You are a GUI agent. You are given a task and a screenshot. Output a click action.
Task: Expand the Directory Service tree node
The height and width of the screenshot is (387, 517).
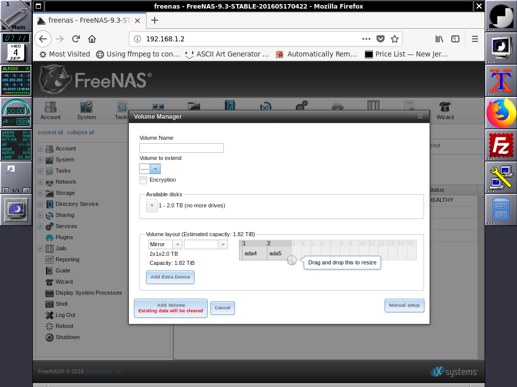click(x=40, y=204)
